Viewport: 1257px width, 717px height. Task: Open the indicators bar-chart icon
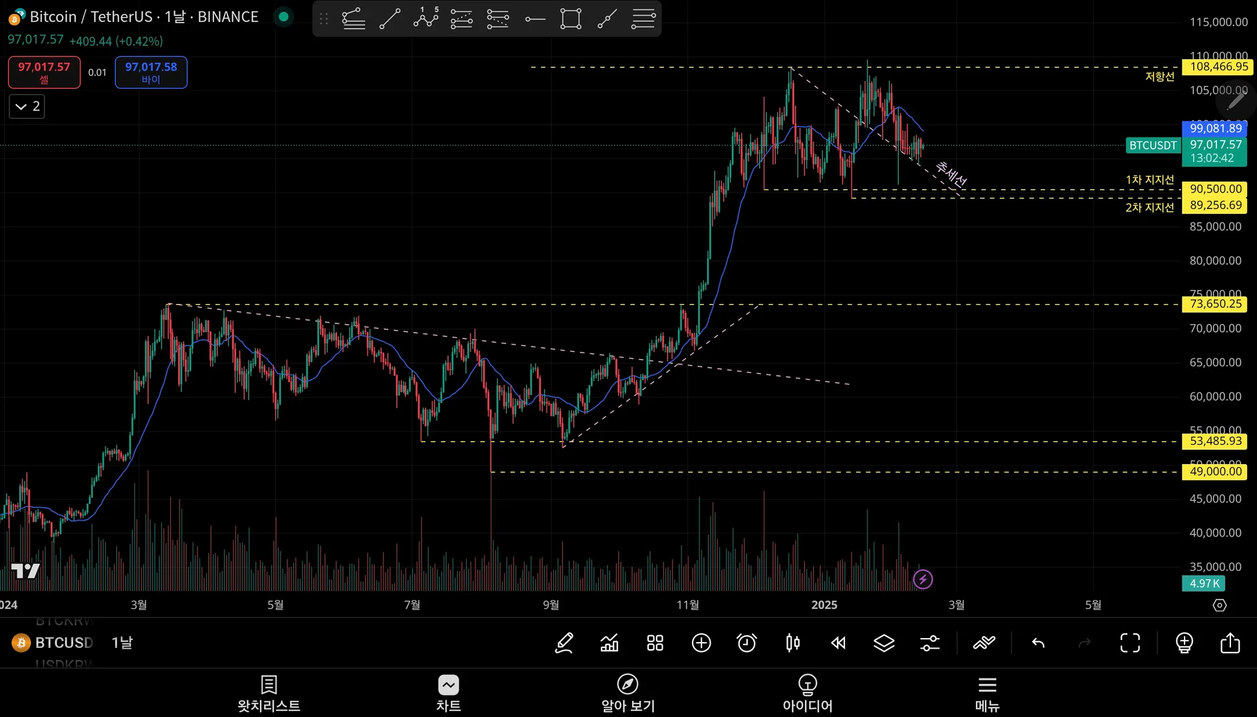(x=610, y=643)
